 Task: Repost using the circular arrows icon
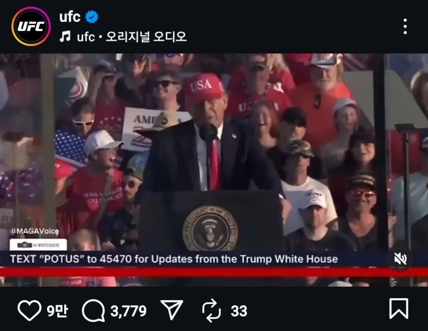coord(212,311)
